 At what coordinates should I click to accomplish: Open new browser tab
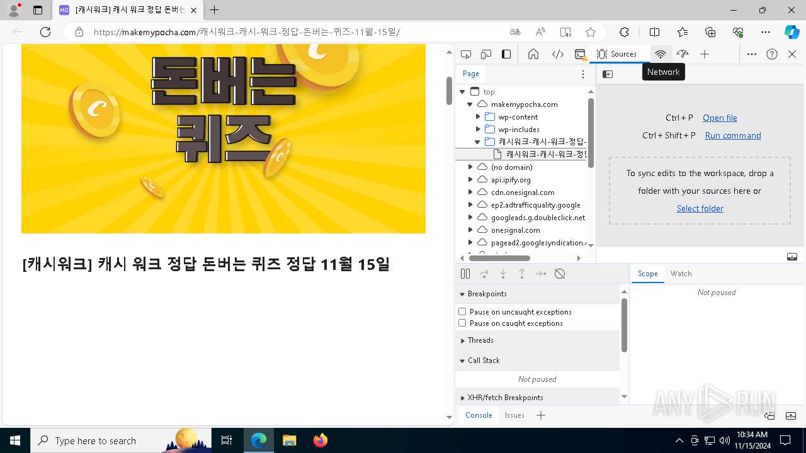pyautogui.click(x=214, y=10)
